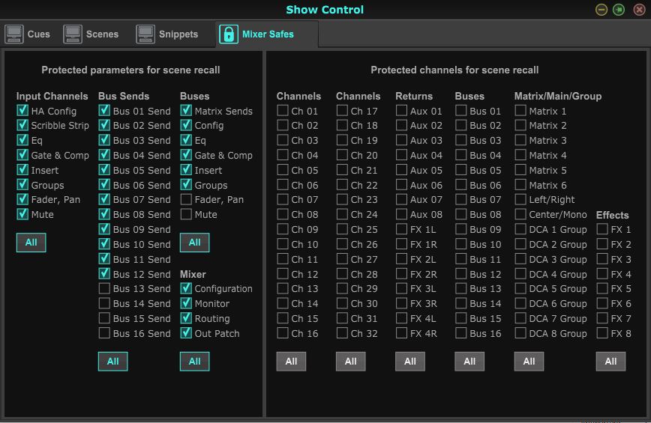Protect channel Ch 01
651x423 pixels.
(283, 111)
